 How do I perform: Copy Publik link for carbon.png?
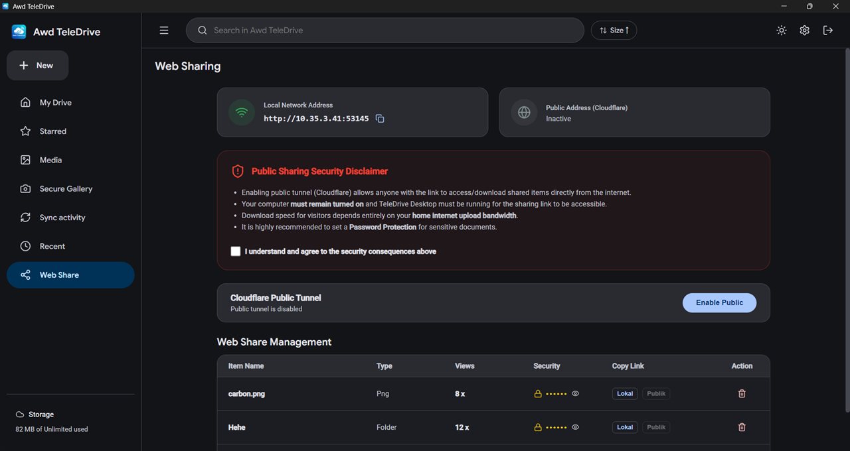click(656, 394)
